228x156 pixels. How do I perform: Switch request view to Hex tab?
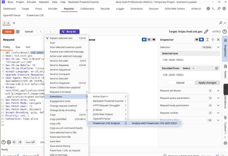click(28, 47)
